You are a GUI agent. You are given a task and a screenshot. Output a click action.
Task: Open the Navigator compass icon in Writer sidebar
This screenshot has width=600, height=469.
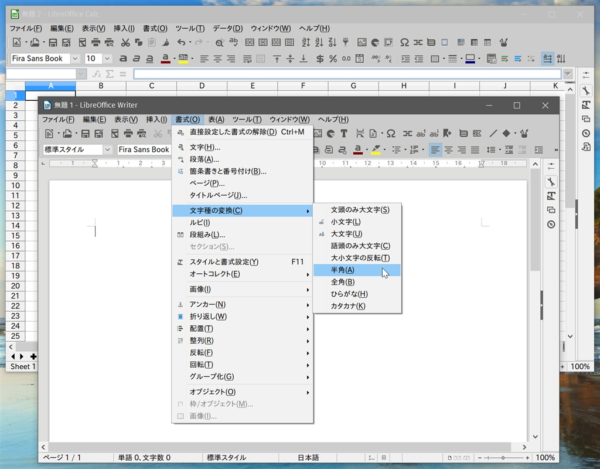(x=551, y=225)
